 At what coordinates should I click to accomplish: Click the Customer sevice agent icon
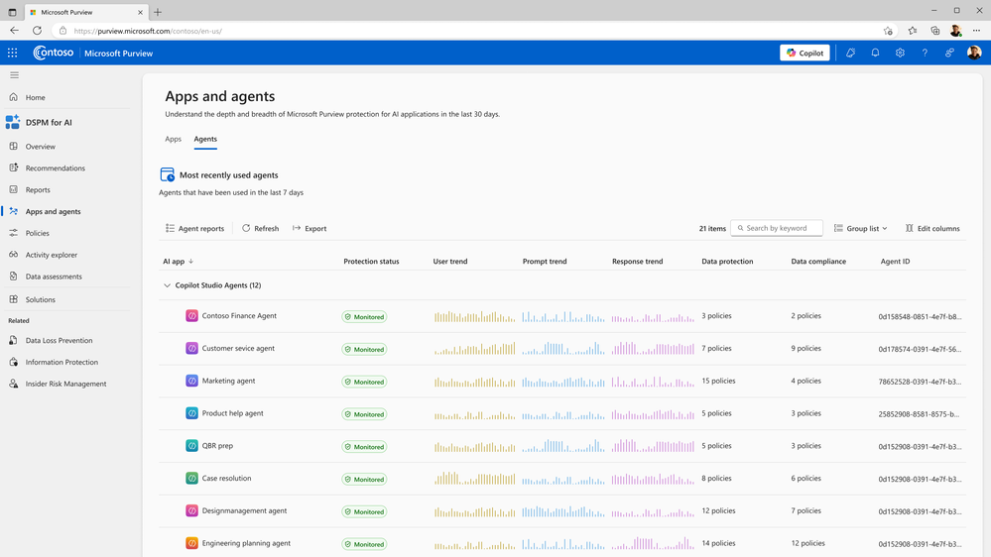(x=191, y=349)
